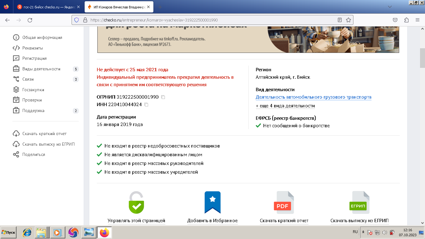
Task: Open Firefox application menu (hamburger)
Action: pos(418,20)
